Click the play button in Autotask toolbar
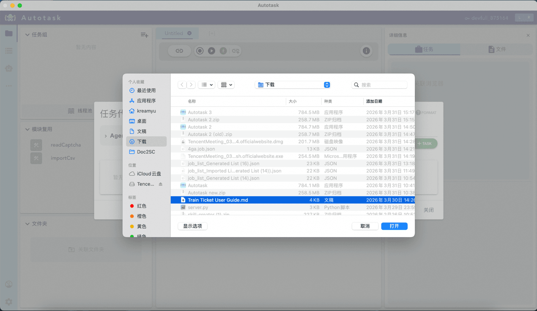The image size is (537, 311). tap(211, 51)
